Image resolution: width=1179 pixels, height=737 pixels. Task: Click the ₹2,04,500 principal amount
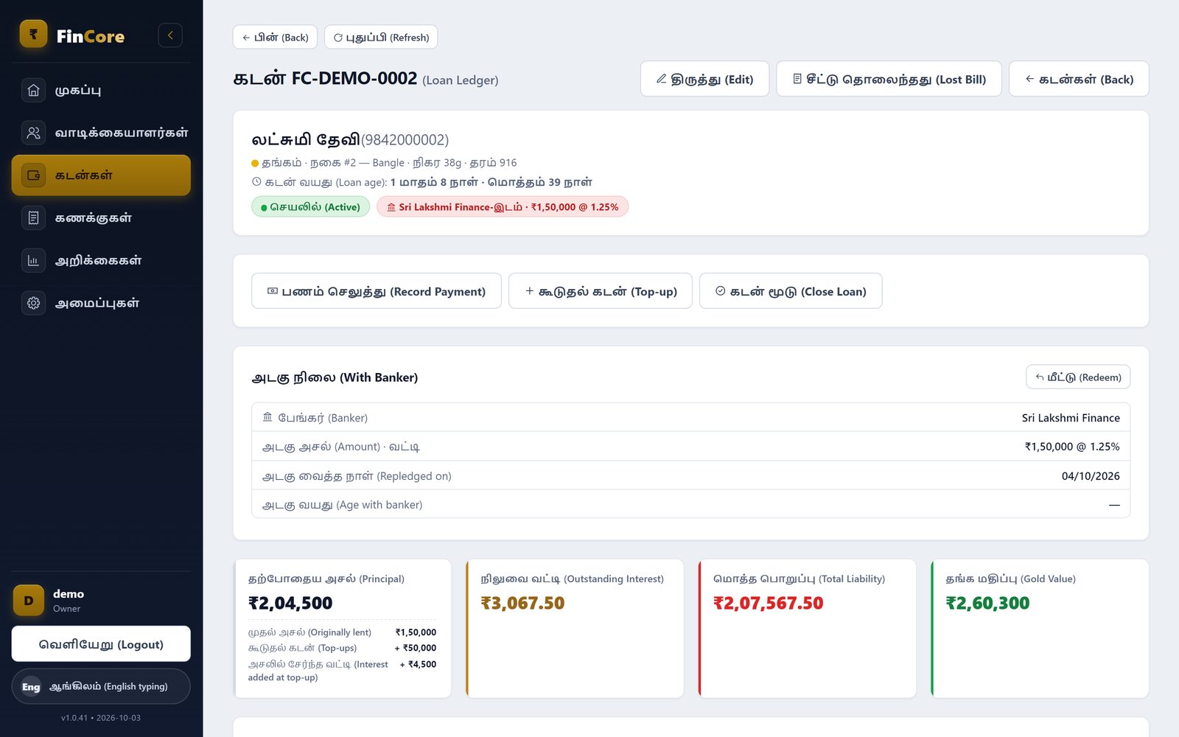pyautogui.click(x=290, y=604)
